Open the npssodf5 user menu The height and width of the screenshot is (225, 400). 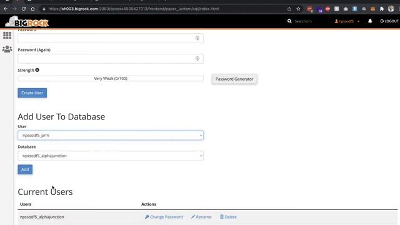click(347, 21)
